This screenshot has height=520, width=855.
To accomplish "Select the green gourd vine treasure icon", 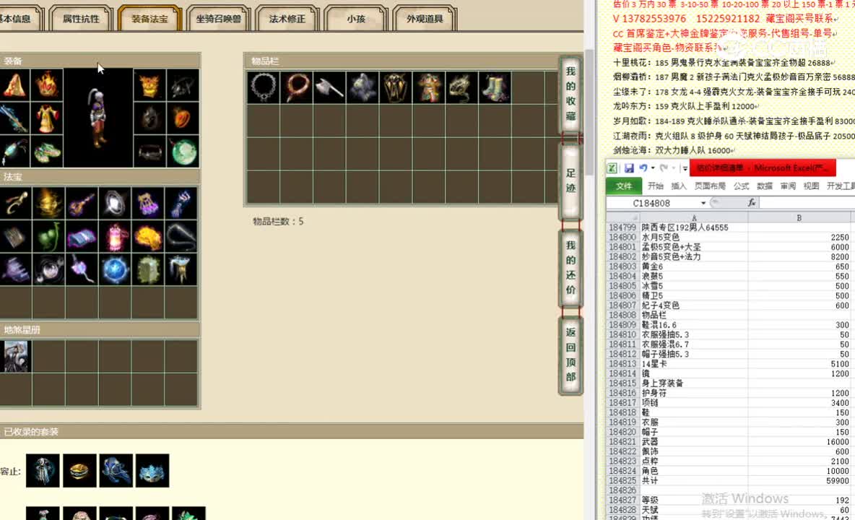I will [48, 236].
